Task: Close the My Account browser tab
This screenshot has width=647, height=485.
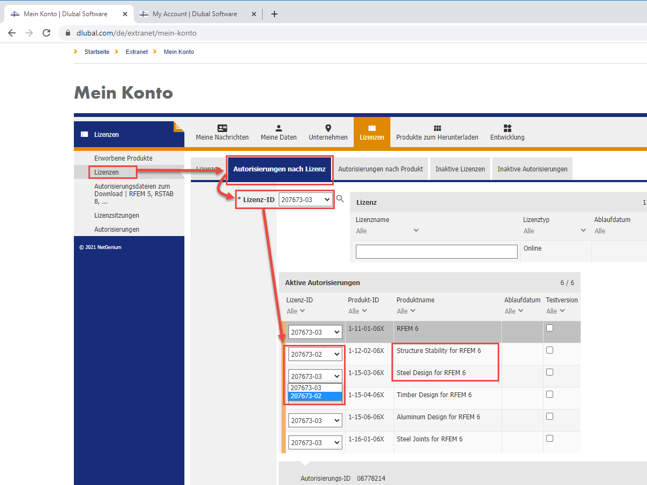Action: 254,14
